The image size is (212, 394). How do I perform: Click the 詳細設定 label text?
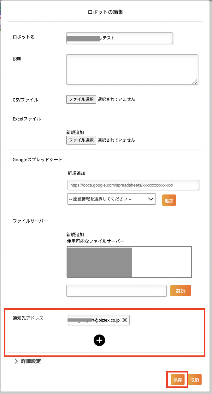31,361
